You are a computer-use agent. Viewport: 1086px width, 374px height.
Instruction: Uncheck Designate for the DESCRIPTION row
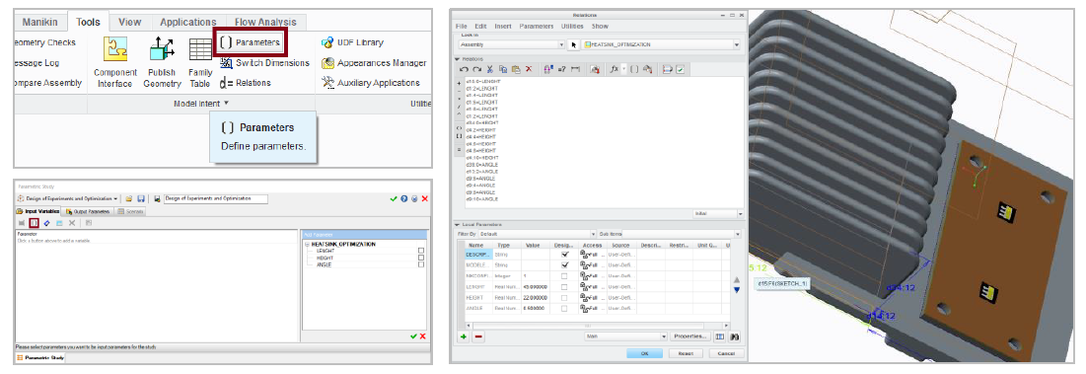(x=564, y=255)
